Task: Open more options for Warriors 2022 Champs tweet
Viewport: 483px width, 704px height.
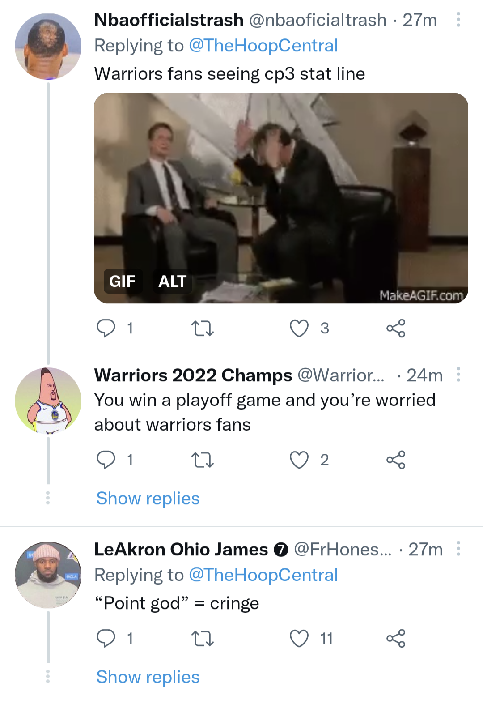Action: pos(458,375)
